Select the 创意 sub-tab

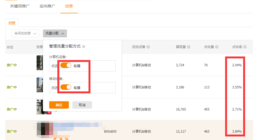tap(12, 23)
